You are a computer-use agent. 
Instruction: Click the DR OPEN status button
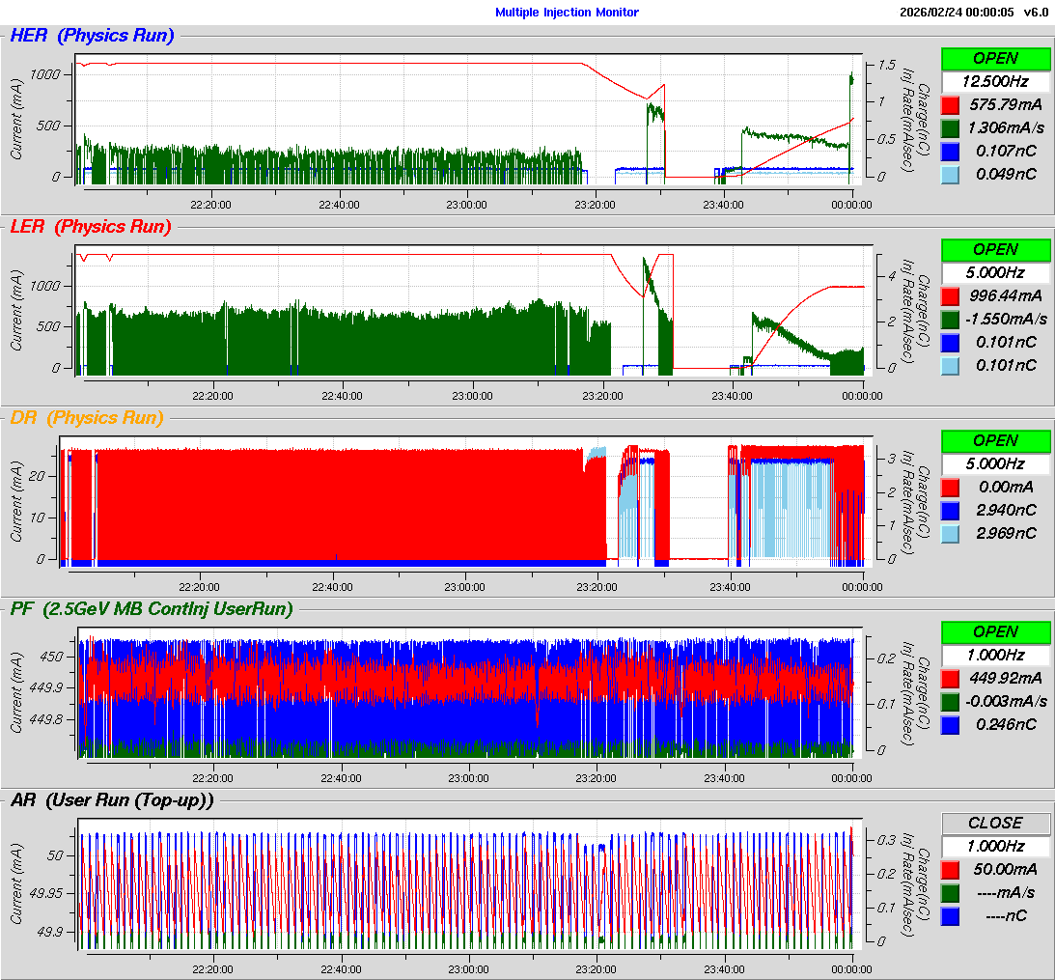point(995,440)
